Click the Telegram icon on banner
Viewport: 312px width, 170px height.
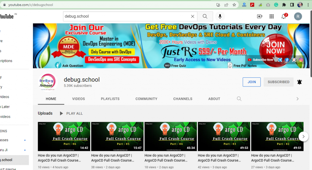(280, 59)
